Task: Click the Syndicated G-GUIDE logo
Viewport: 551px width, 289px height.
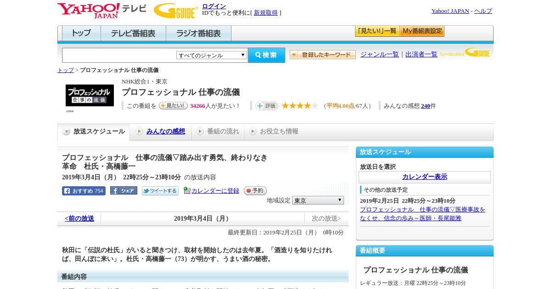Action: click(x=465, y=53)
